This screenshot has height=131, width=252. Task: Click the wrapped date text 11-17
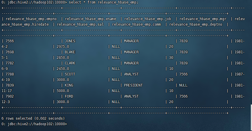pos(7,91)
